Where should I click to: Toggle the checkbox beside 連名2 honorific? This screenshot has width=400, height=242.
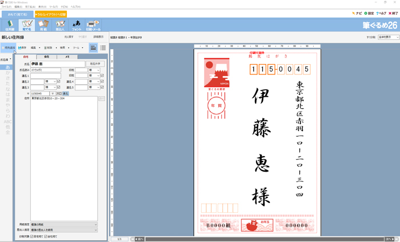pos(58,81)
